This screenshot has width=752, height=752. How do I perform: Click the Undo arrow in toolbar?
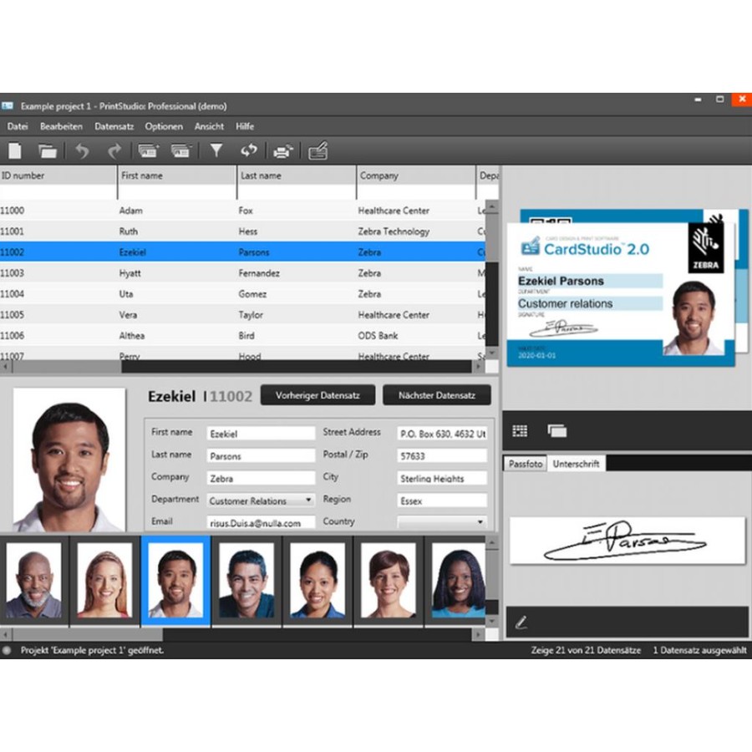point(82,151)
